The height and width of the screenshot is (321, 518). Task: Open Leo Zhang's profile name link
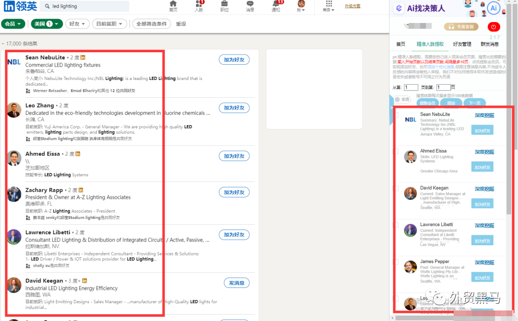click(x=40, y=105)
